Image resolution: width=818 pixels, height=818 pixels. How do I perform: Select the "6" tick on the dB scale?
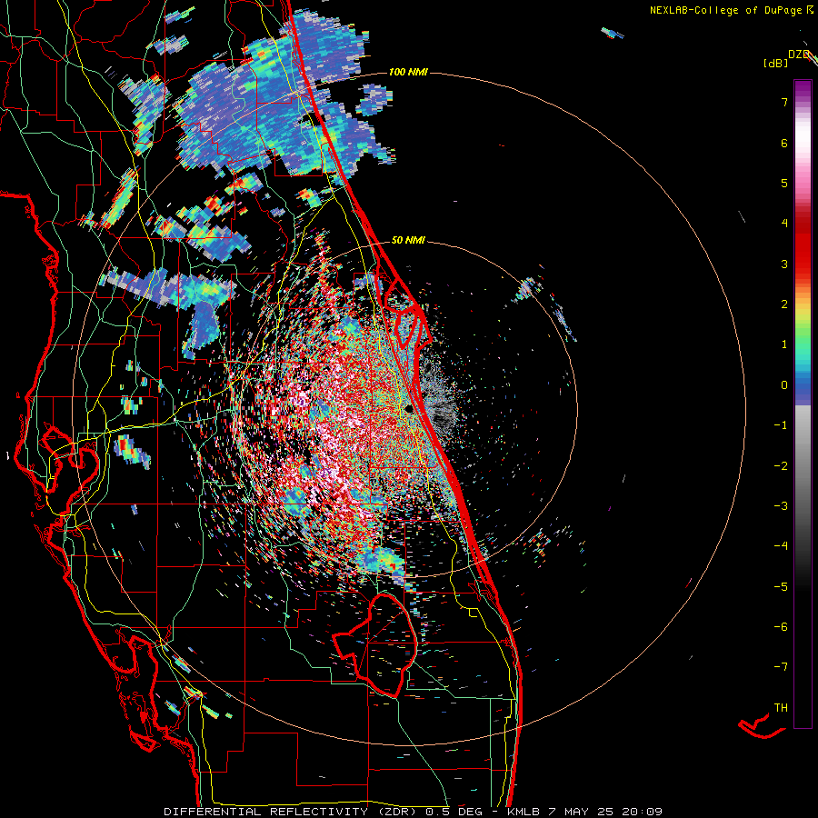(784, 143)
